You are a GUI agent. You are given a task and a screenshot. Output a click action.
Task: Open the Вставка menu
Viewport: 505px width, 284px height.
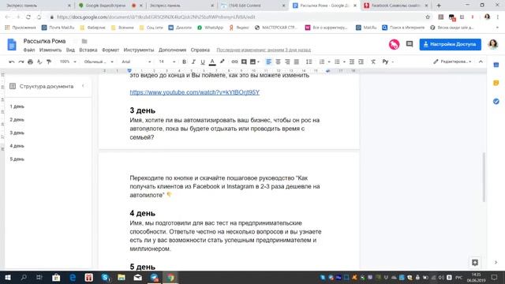tap(88, 50)
